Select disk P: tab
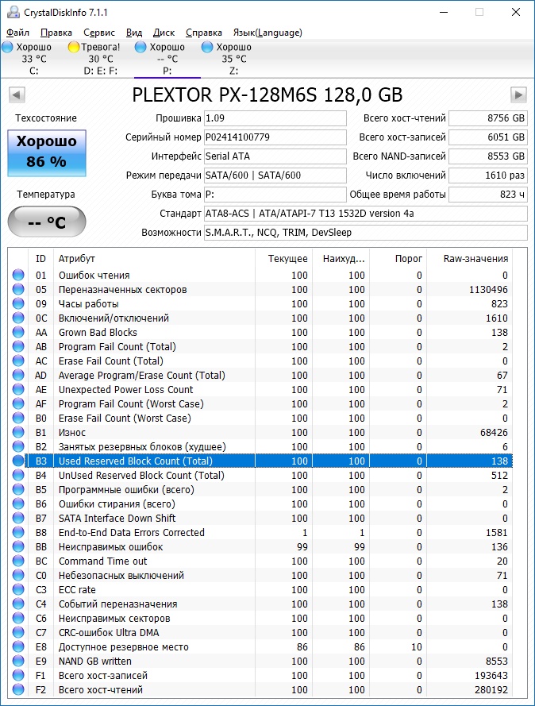Image resolution: width=535 pixels, height=706 pixels. point(167,59)
